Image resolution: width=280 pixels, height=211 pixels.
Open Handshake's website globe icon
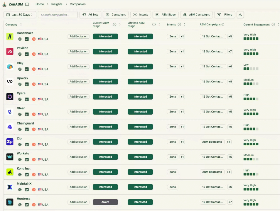click(x=20, y=39)
